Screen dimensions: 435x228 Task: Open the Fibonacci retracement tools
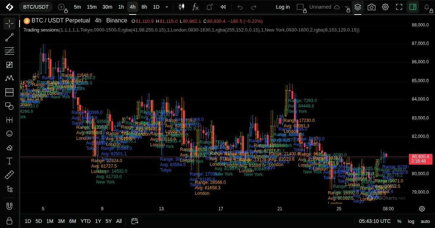(9, 51)
